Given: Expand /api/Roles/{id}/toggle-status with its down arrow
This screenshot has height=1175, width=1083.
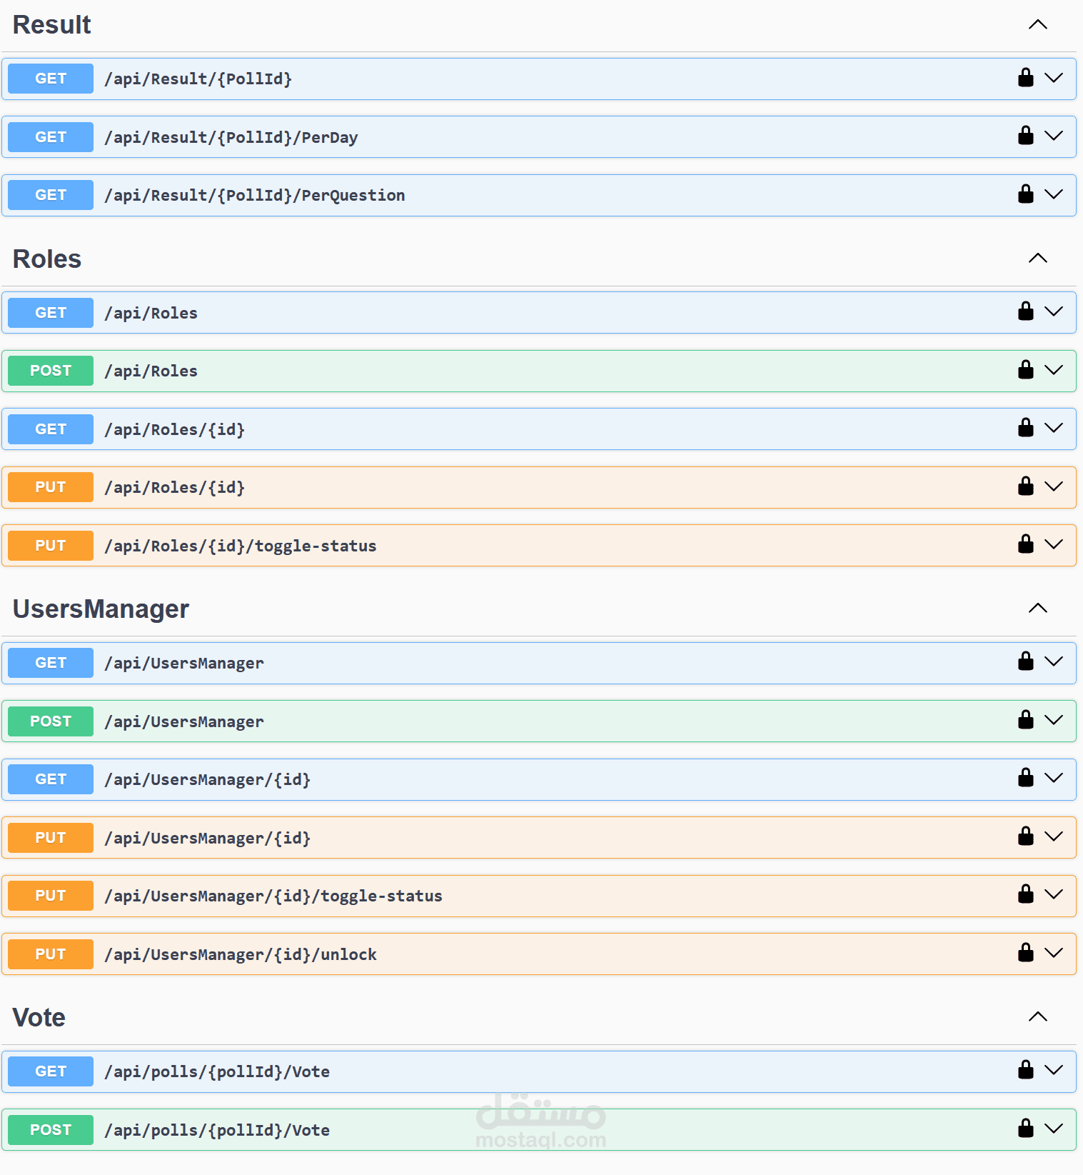Looking at the screenshot, I should (x=1054, y=544).
